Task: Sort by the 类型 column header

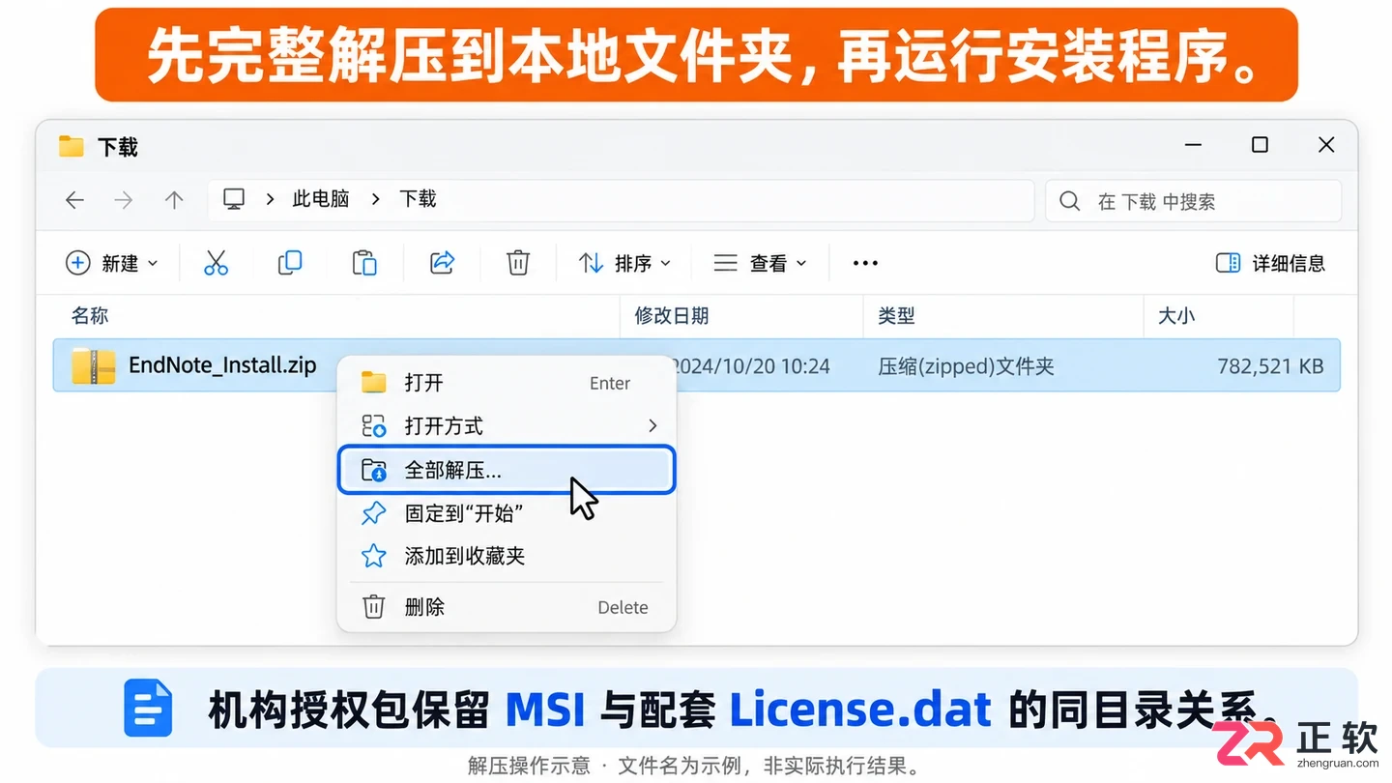Action: tap(896, 315)
